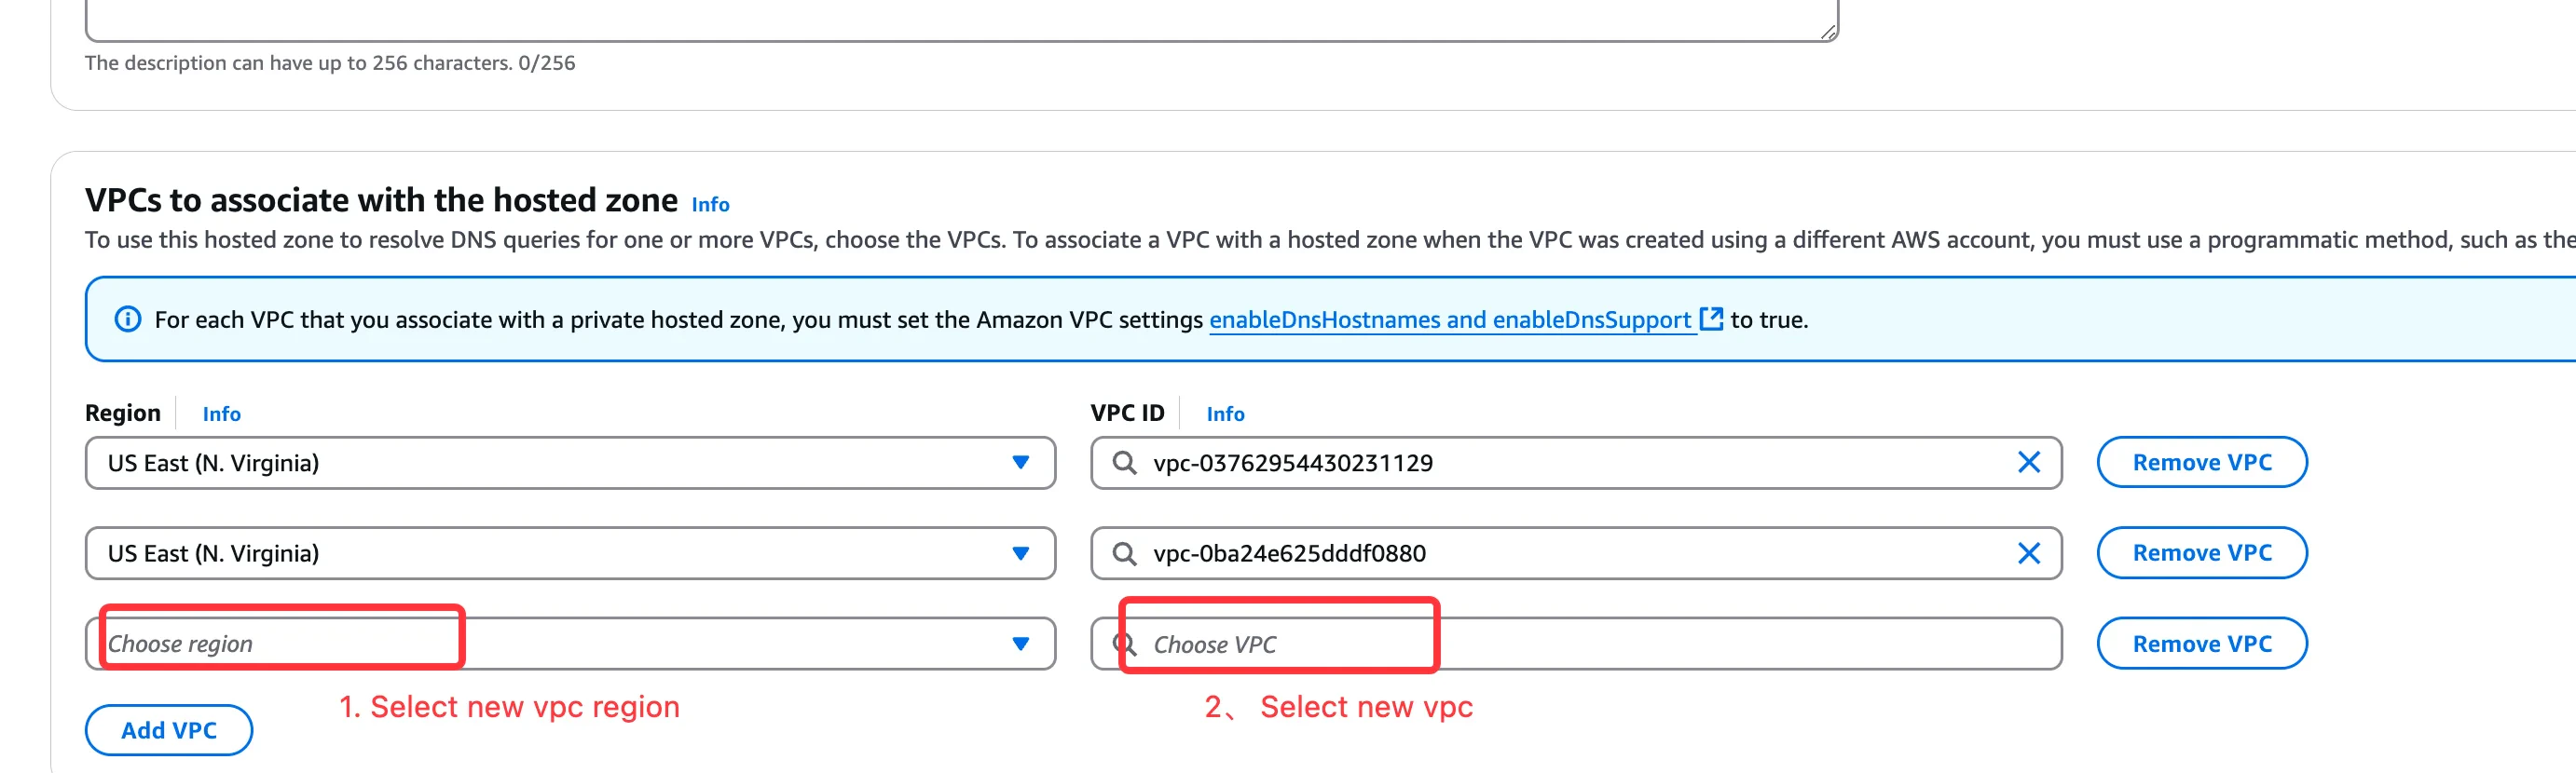Remove VPC on the vpc-0ba24e625dddf0880 row
This screenshot has width=2576, height=773.
2201,552
